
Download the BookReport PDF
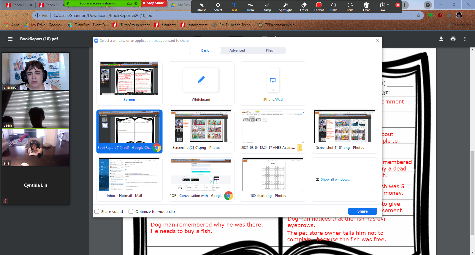click(441, 39)
